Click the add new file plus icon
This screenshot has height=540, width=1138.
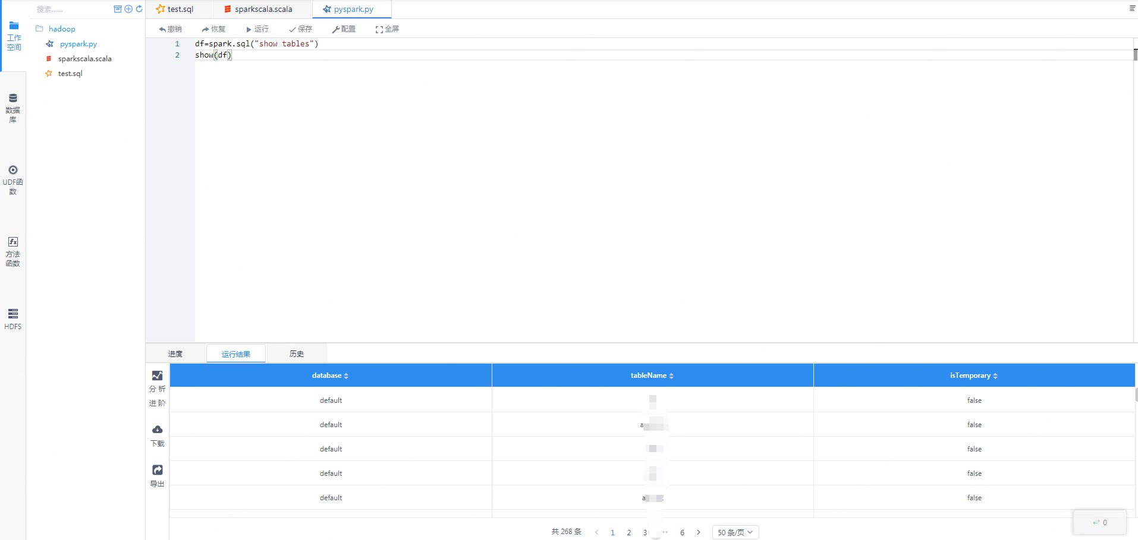[128, 9]
